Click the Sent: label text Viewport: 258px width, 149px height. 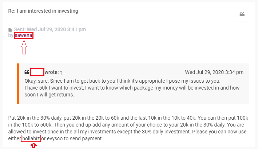click(x=20, y=29)
